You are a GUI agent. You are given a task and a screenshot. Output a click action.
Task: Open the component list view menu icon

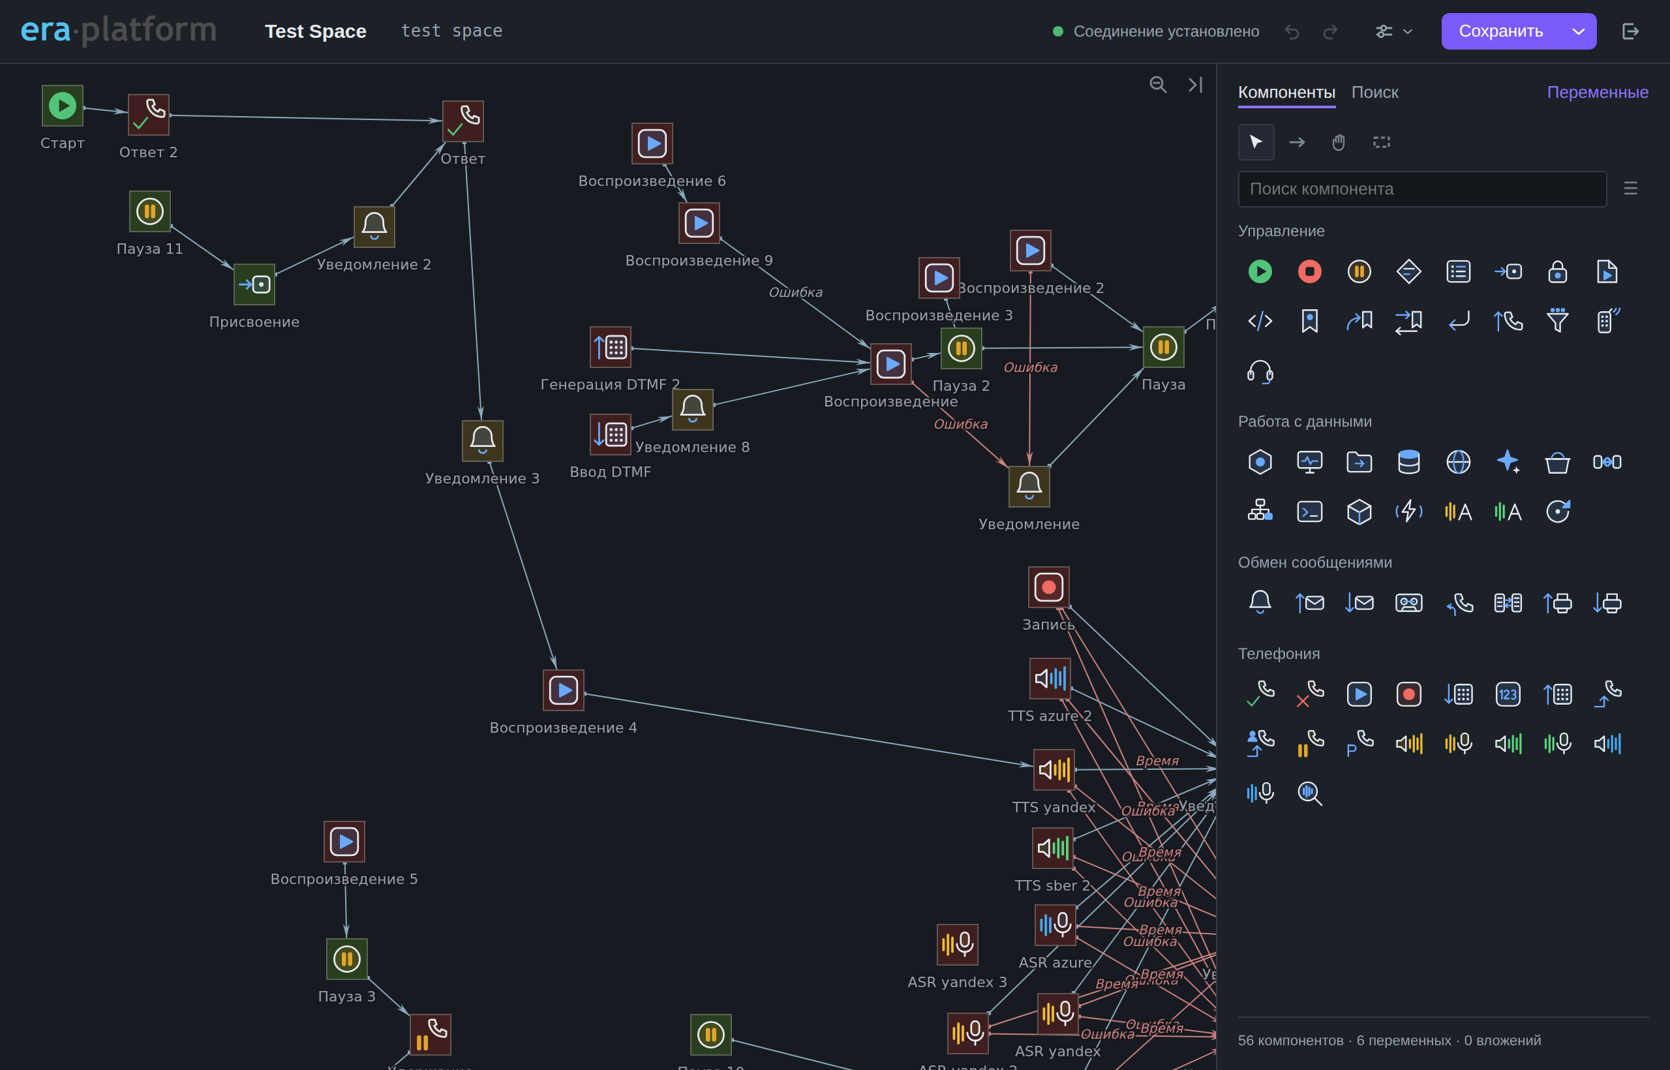point(1630,189)
